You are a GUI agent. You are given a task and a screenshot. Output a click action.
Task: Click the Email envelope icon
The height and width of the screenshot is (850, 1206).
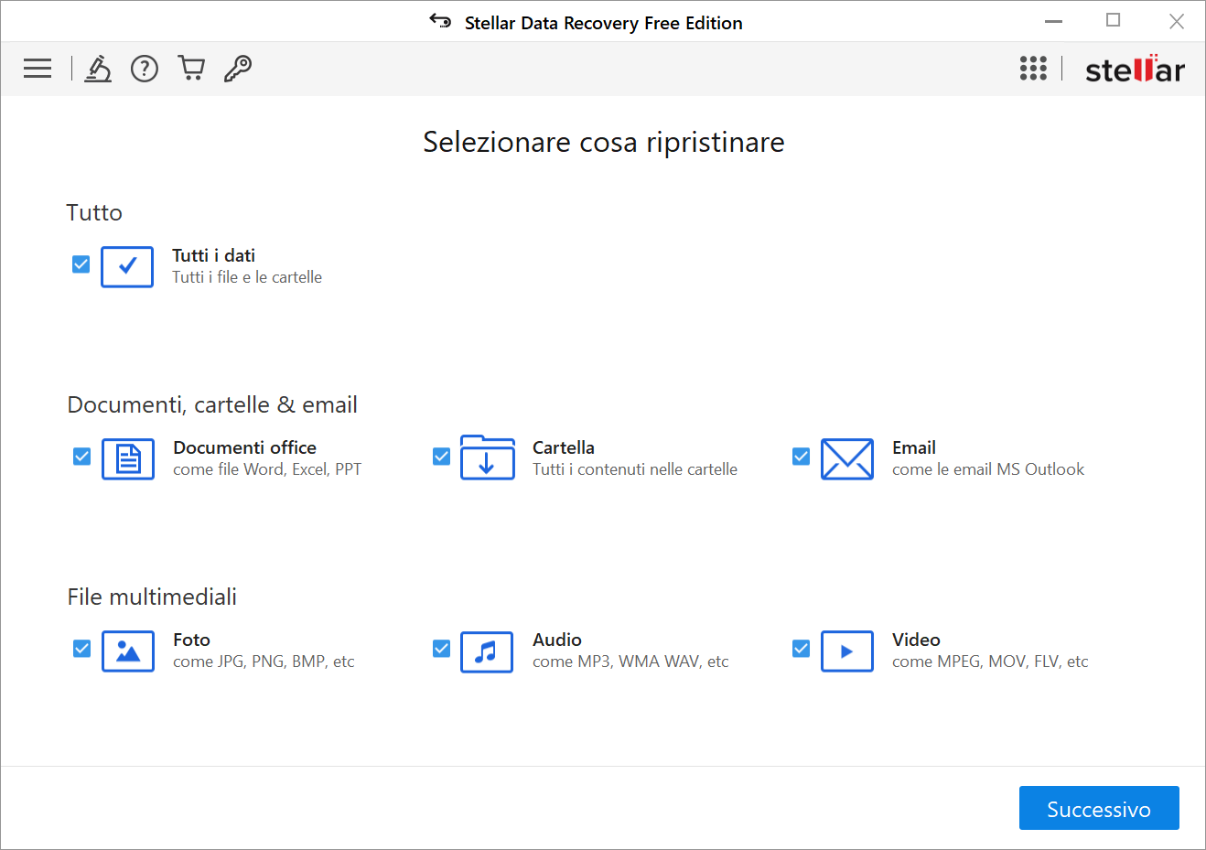[x=847, y=459]
